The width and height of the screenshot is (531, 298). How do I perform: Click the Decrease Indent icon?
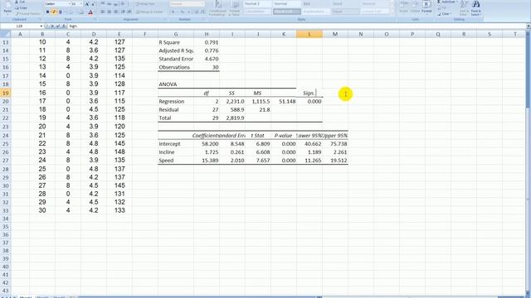pyautogui.click(x=123, y=12)
